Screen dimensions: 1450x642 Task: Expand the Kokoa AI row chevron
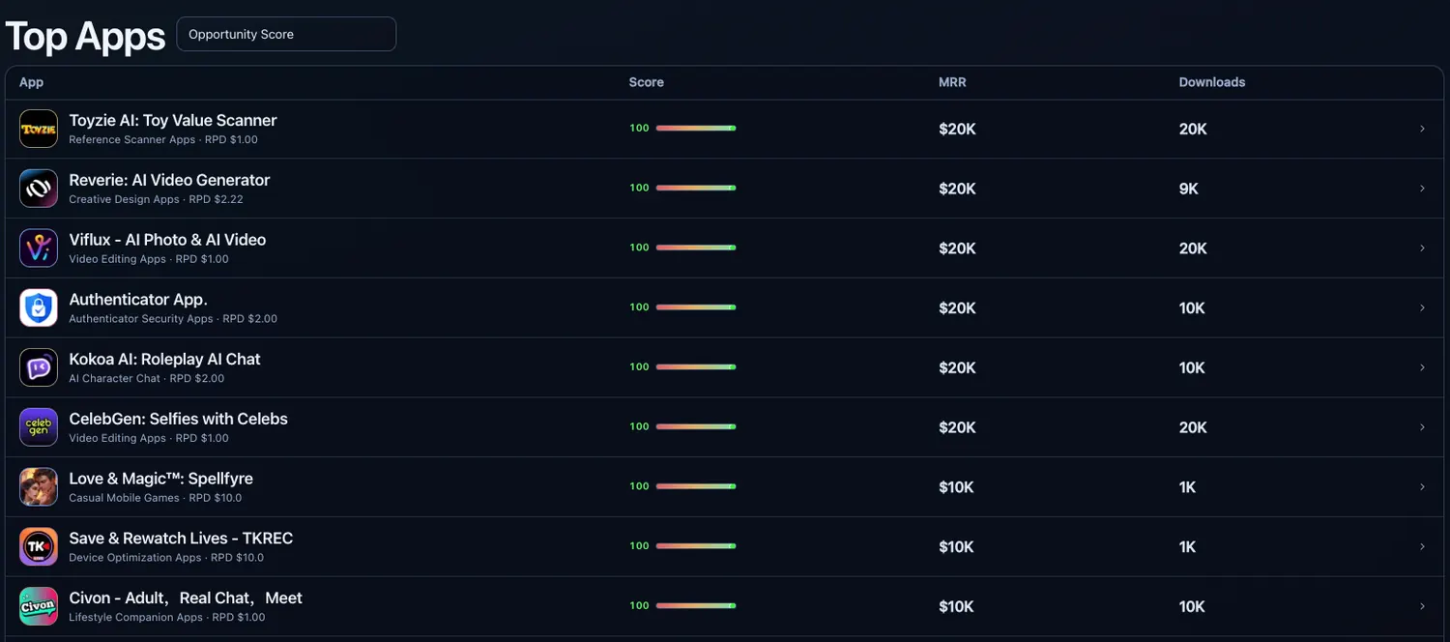point(1422,367)
